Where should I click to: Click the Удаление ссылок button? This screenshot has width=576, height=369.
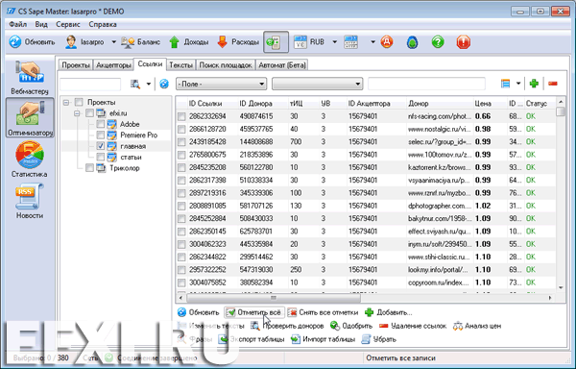tap(413, 326)
